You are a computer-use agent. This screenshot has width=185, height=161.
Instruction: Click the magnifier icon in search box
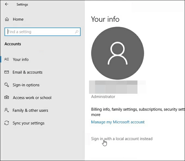77,32
